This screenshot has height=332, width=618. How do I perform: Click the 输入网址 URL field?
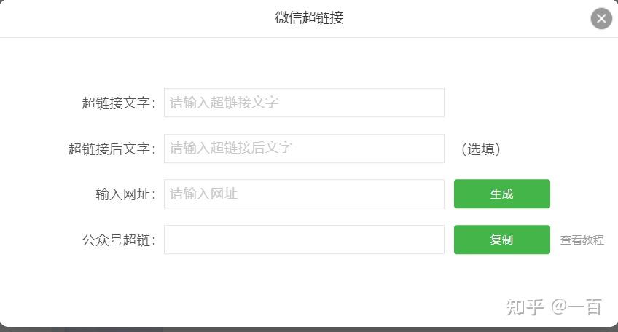(x=303, y=194)
